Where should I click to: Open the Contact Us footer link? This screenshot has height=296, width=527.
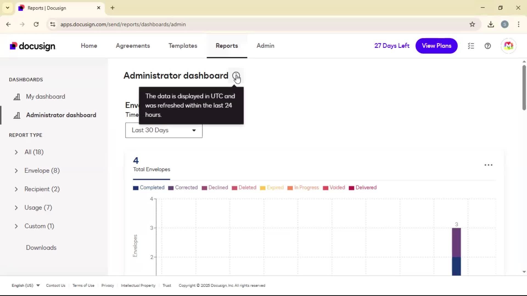coord(56,285)
